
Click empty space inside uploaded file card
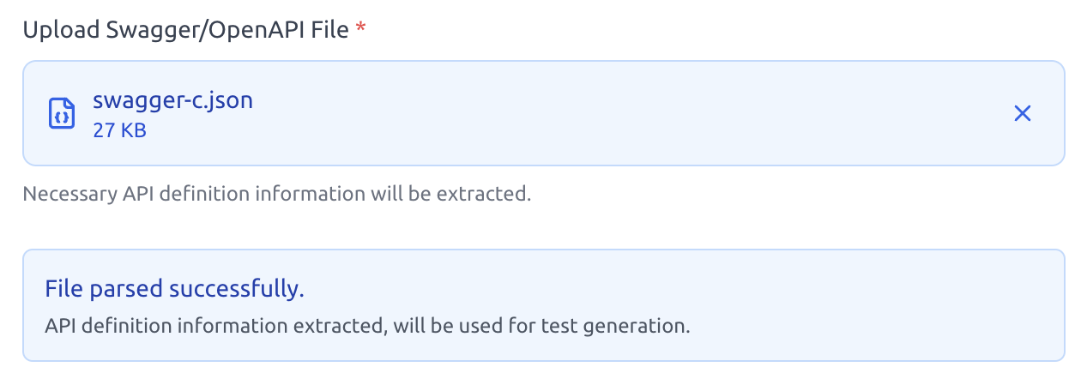coord(601,113)
